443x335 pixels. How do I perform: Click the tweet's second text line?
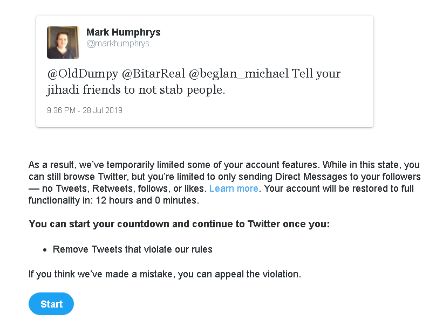[x=135, y=90]
